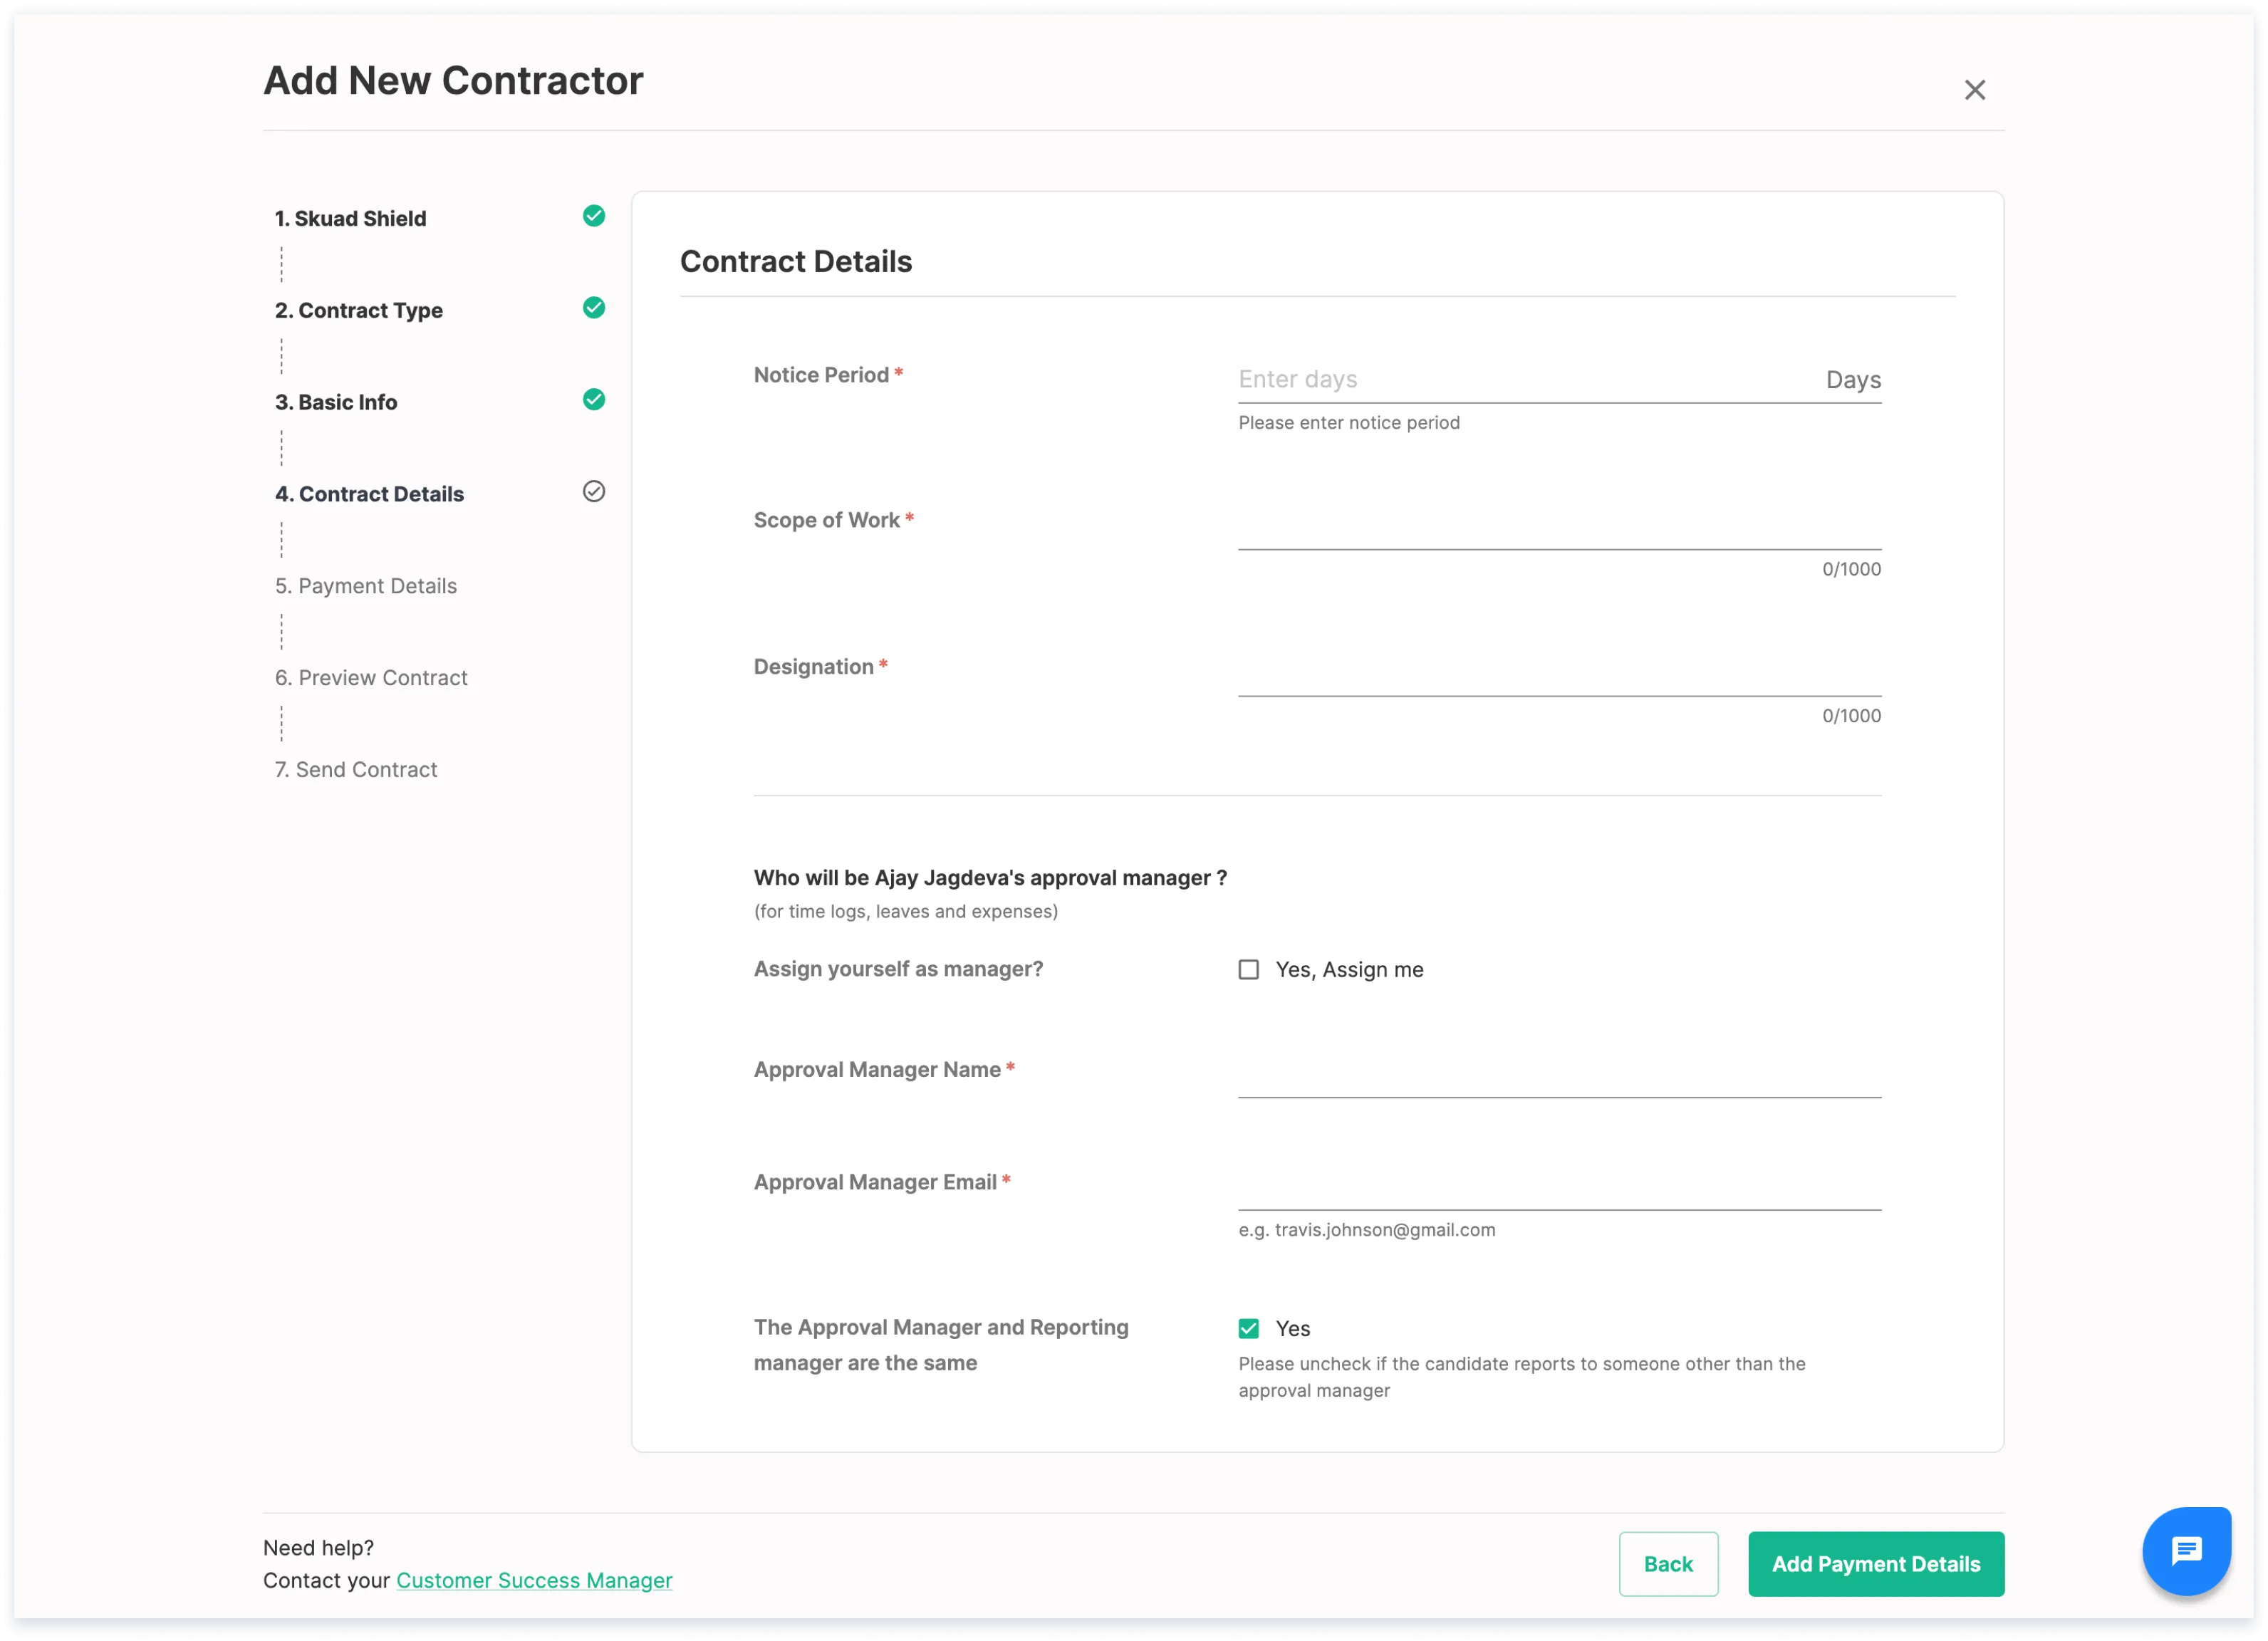
Task: Select step 6. Preview Contract
Action: click(x=371, y=678)
